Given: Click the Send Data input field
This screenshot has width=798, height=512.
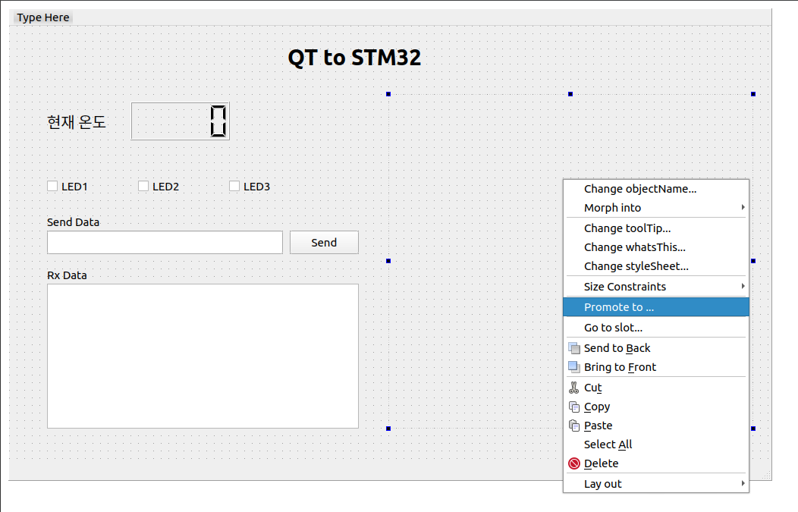Looking at the screenshot, I should pyautogui.click(x=165, y=243).
